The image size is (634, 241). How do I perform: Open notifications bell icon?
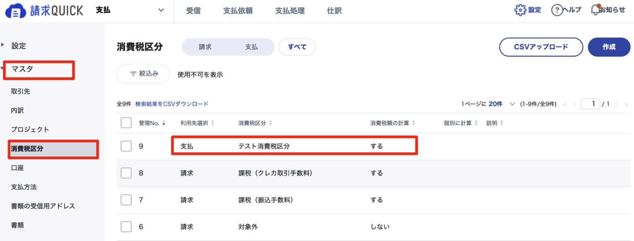coord(595,10)
